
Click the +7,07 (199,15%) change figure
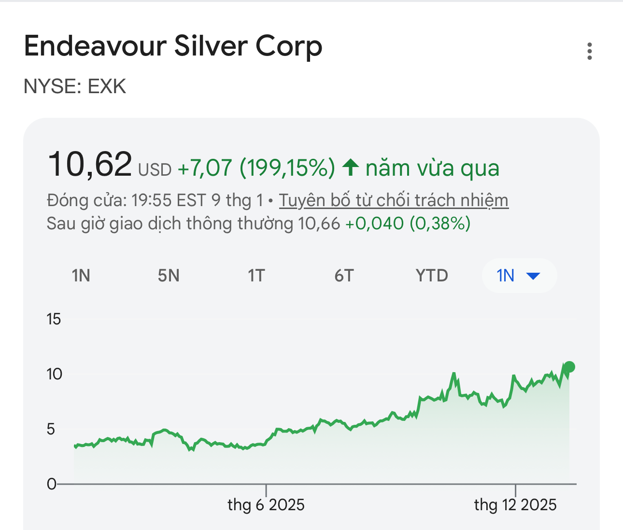click(256, 168)
